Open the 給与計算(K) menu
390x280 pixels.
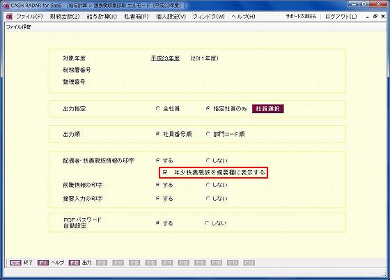pos(102,17)
